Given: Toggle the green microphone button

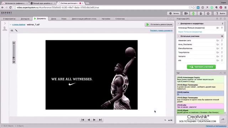Looking at the screenshot, I should coord(193,14).
